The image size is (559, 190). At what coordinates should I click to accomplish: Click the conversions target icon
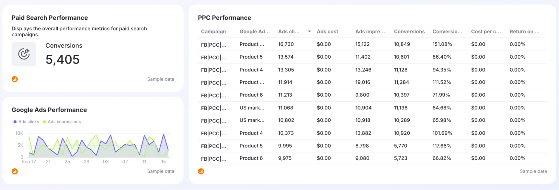[24, 54]
